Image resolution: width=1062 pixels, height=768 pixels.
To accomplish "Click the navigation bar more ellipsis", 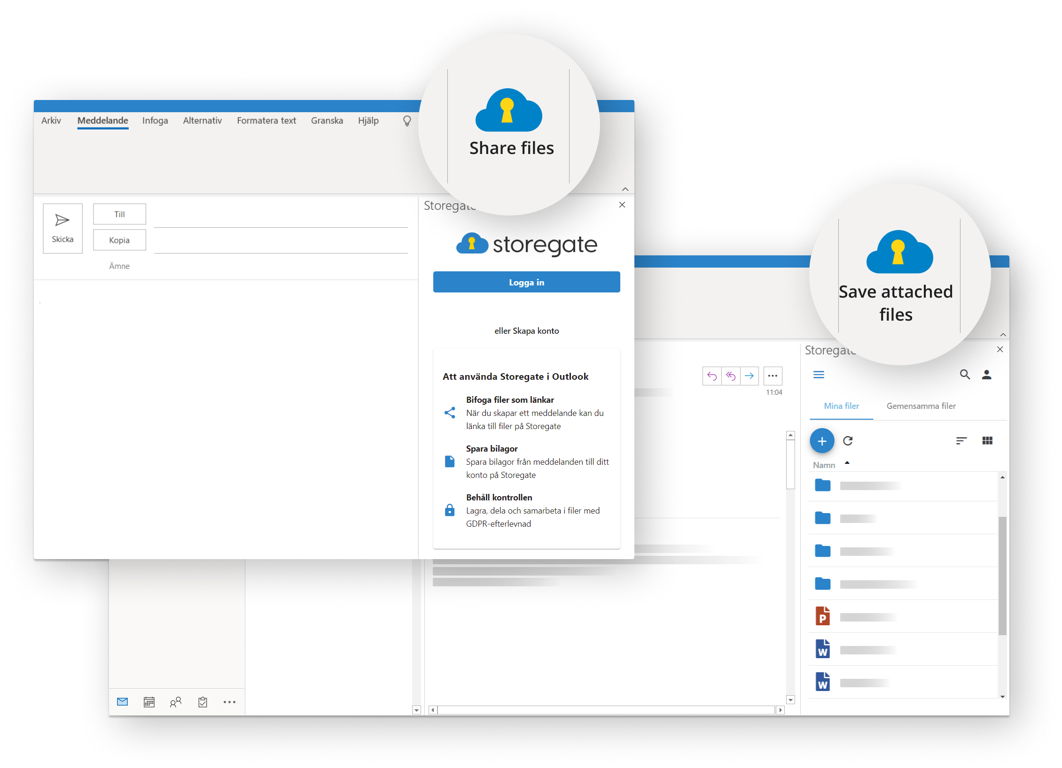I will point(229,702).
